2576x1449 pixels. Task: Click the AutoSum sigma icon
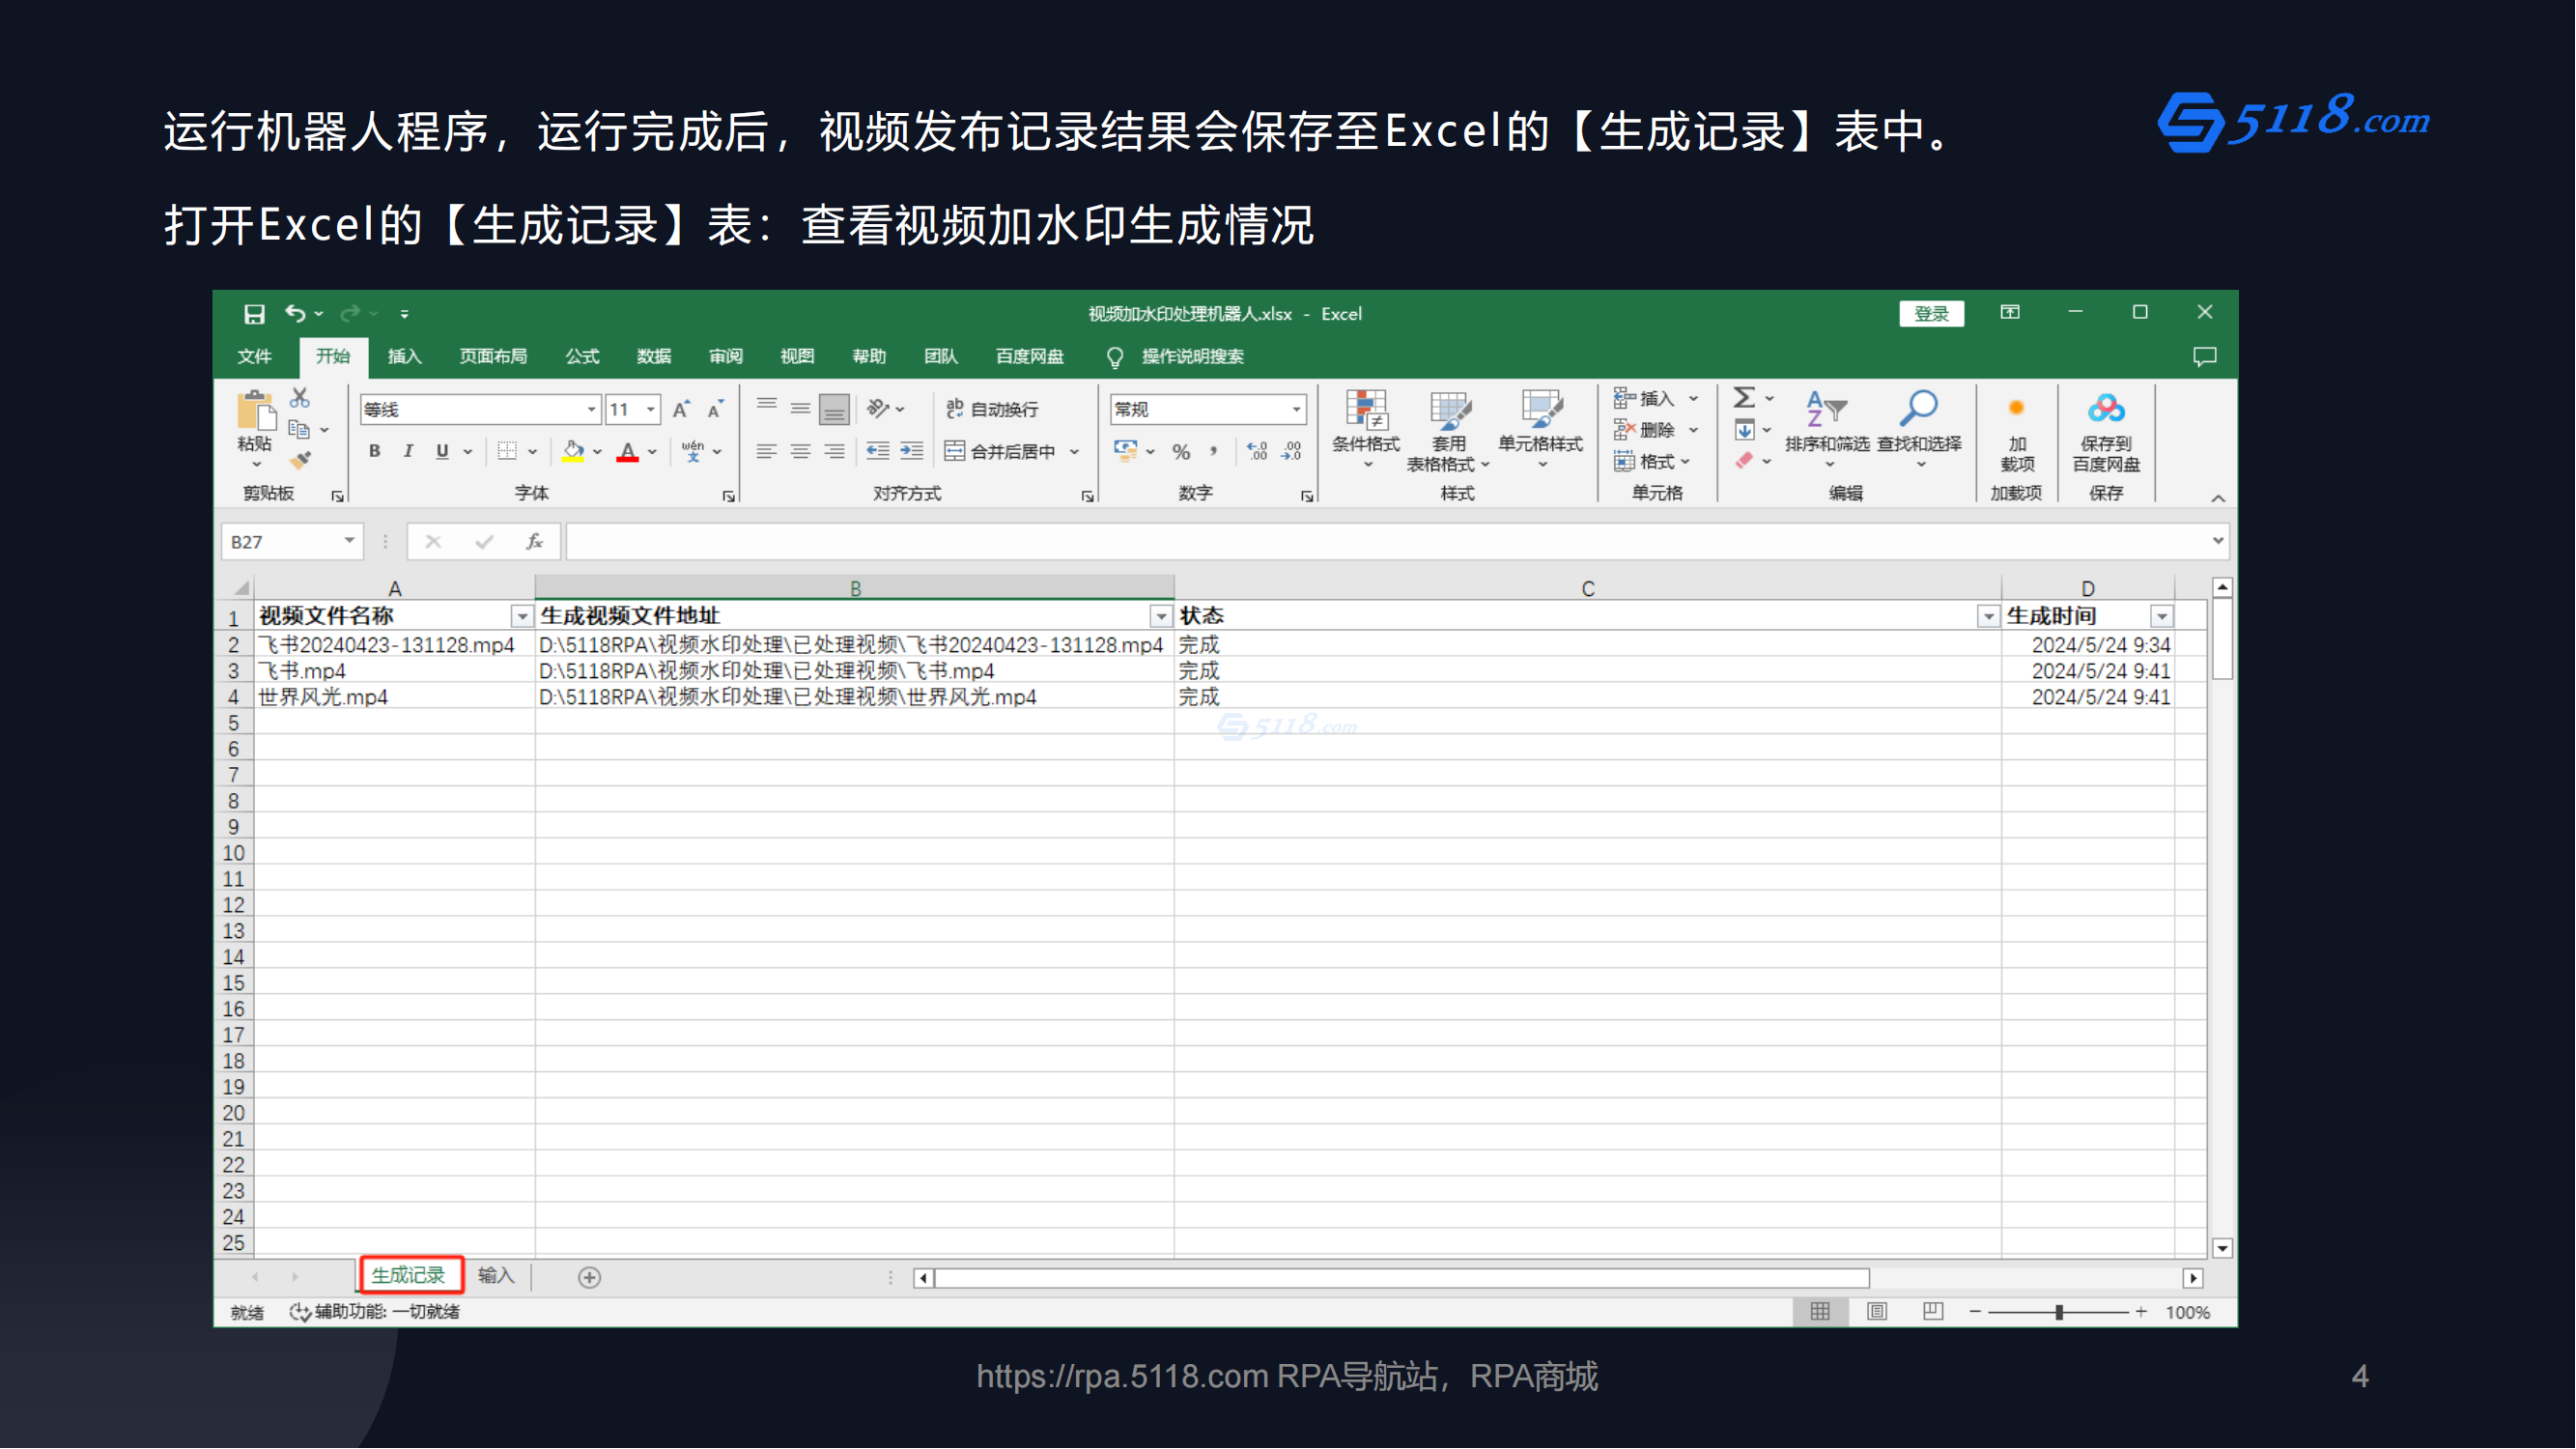[1744, 398]
